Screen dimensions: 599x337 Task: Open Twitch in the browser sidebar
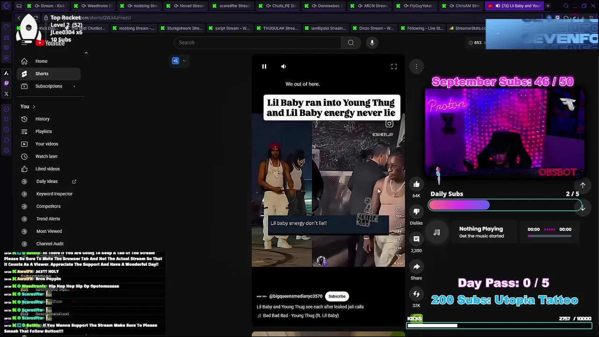(x=7, y=83)
